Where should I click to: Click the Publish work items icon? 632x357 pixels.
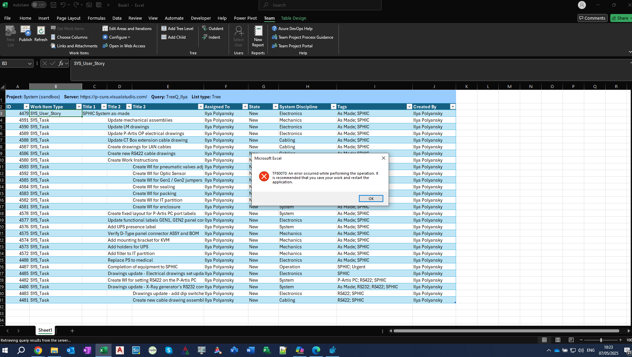click(x=25, y=34)
